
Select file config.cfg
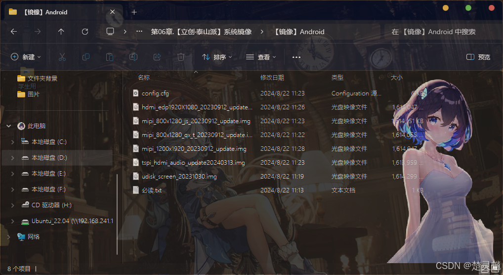point(155,93)
